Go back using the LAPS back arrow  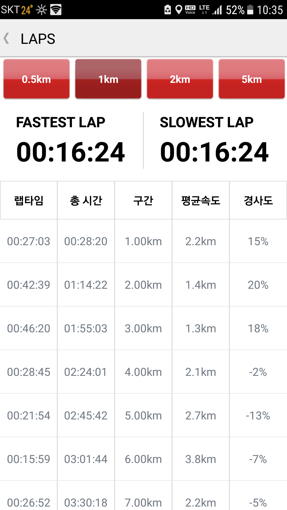coord(6,38)
